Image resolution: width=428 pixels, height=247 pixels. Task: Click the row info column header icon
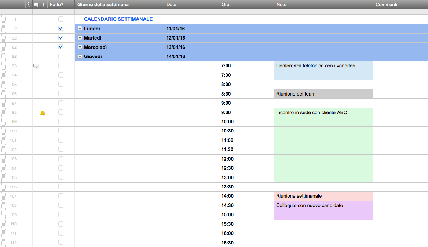tap(43, 5)
